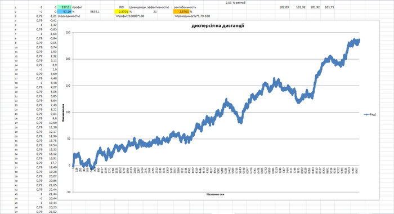Viewport: 394px width, 214px height.
Task: Select the cell with value 8,22
Action: [x=50, y=109]
